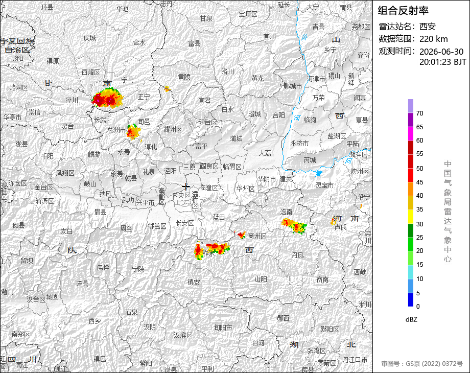470x373 pixels.
Task: Click the 审图号 GS京 (2022) 0372号 text
Action: pos(422,364)
